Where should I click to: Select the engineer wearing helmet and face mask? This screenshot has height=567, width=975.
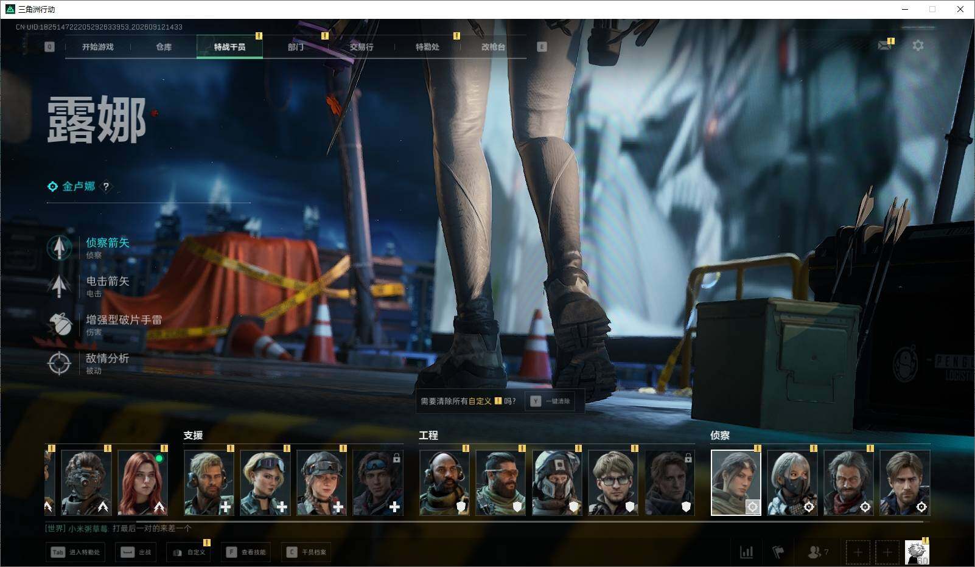[x=557, y=483]
